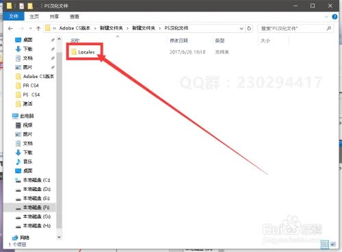The width and height of the screenshot is (342, 252).
Task: Click Adobe CS版本 breadcrumb in address bar
Action: [75, 28]
